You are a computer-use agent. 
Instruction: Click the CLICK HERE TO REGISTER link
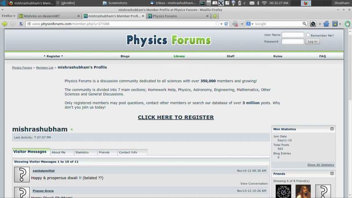[x=176, y=117]
